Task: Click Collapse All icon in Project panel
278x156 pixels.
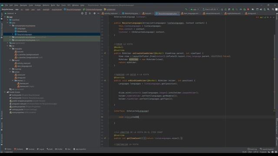Action: pyautogui.click(x=90, y=13)
